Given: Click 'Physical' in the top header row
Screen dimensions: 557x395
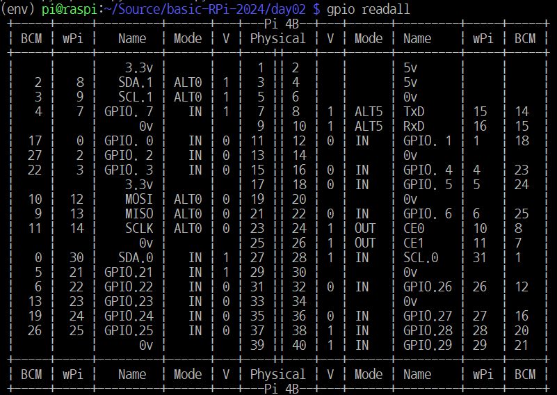Looking at the screenshot, I should pyautogui.click(x=277, y=38).
